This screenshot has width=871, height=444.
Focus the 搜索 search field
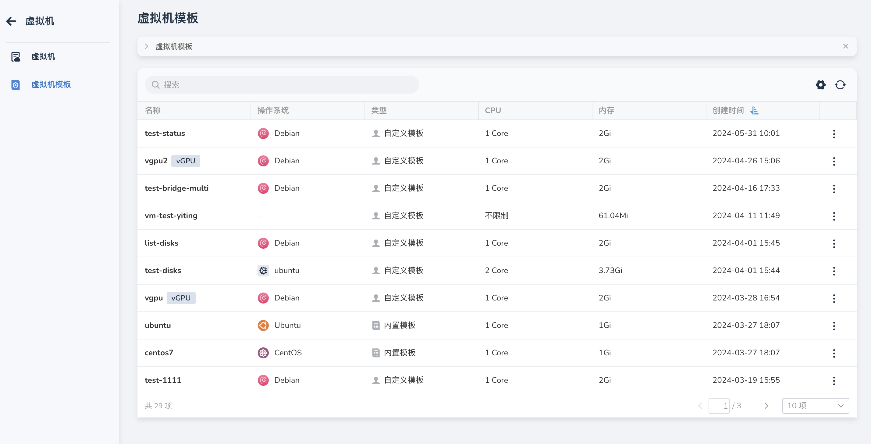282,84
